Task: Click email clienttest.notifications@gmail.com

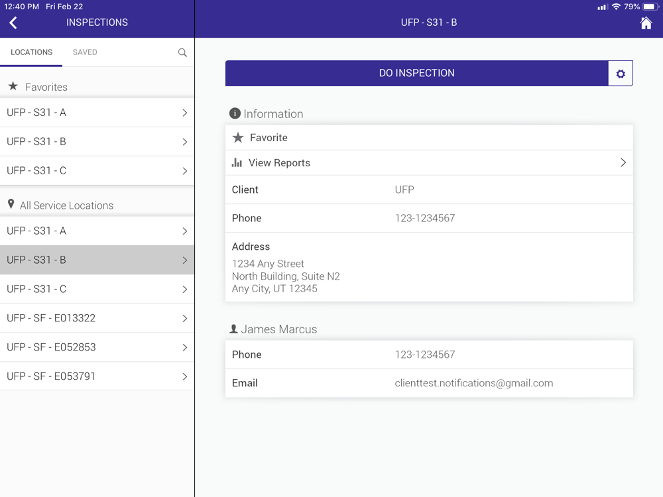Action: point(473,383)
